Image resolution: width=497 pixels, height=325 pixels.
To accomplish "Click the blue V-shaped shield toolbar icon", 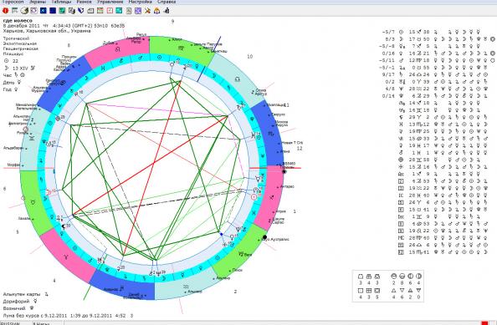I will coord(81,11).
